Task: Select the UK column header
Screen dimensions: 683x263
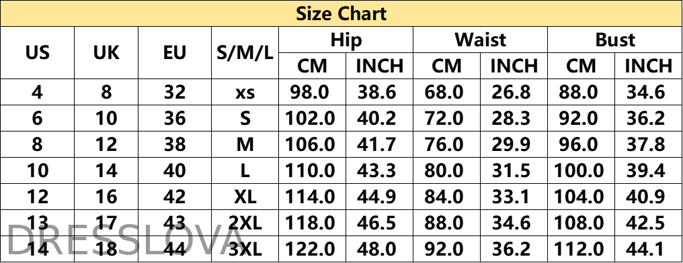Action: coord(106,52)
